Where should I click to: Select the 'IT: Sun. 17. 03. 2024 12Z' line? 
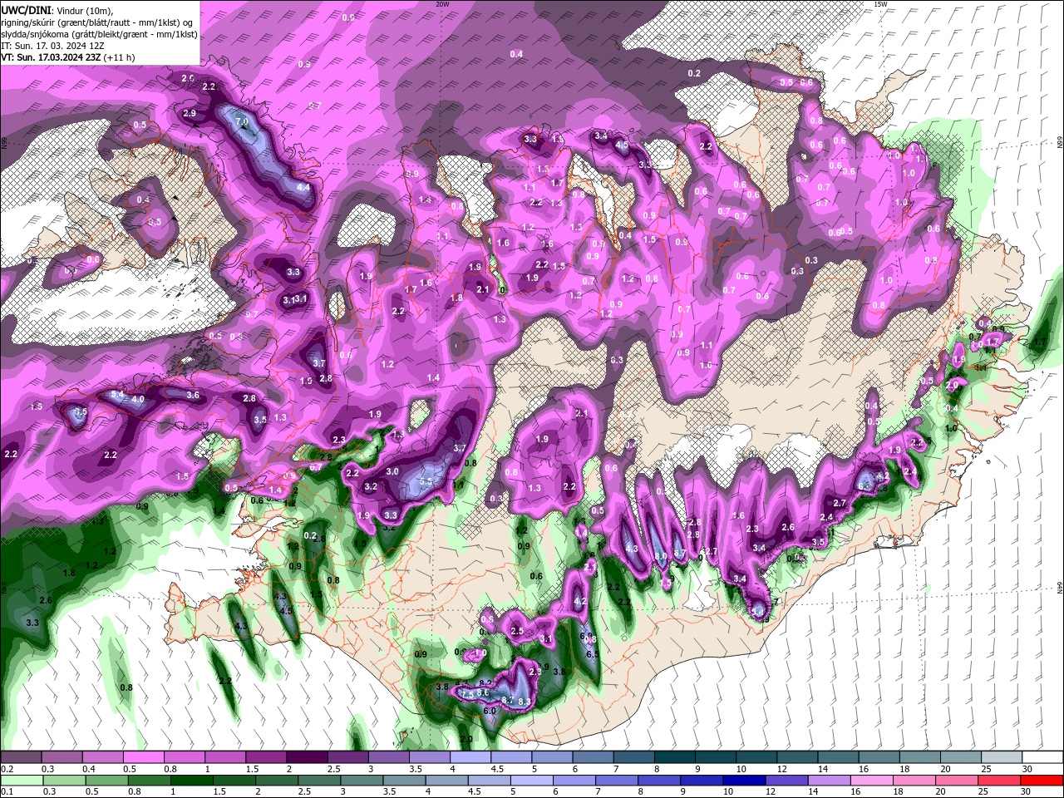tap(52, 46)
